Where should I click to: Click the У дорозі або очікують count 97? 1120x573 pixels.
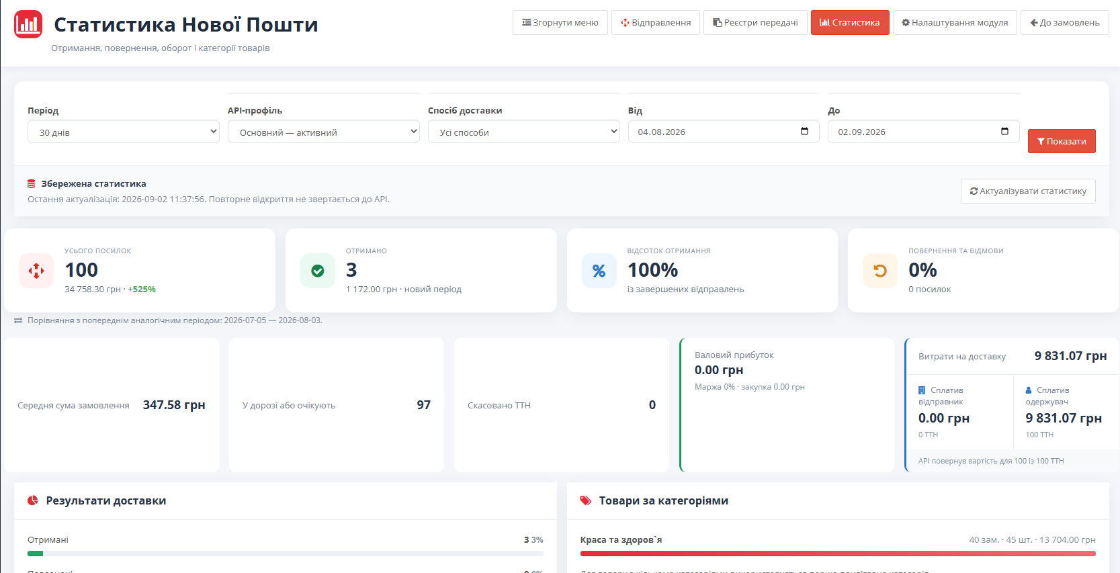pyautogui.click(x=423, y=405)
